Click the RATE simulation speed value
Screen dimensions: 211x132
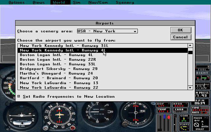tap(204, 113)
